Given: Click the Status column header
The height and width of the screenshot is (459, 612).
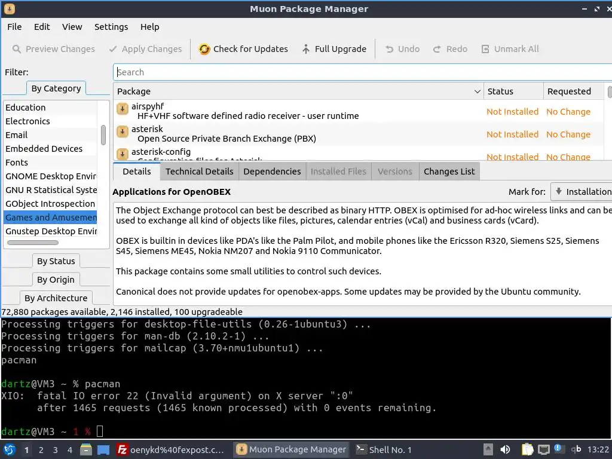Looking at the screenshot, I should click(x=513, y=91).
